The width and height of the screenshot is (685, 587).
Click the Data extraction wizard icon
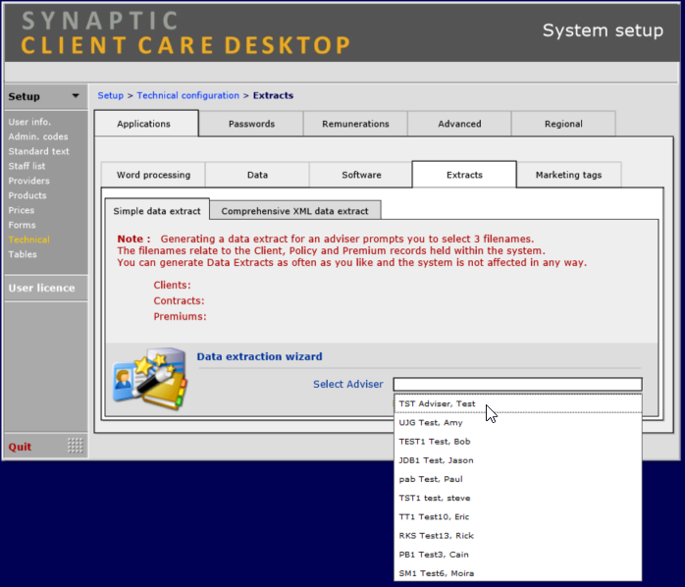click(150, 379)
